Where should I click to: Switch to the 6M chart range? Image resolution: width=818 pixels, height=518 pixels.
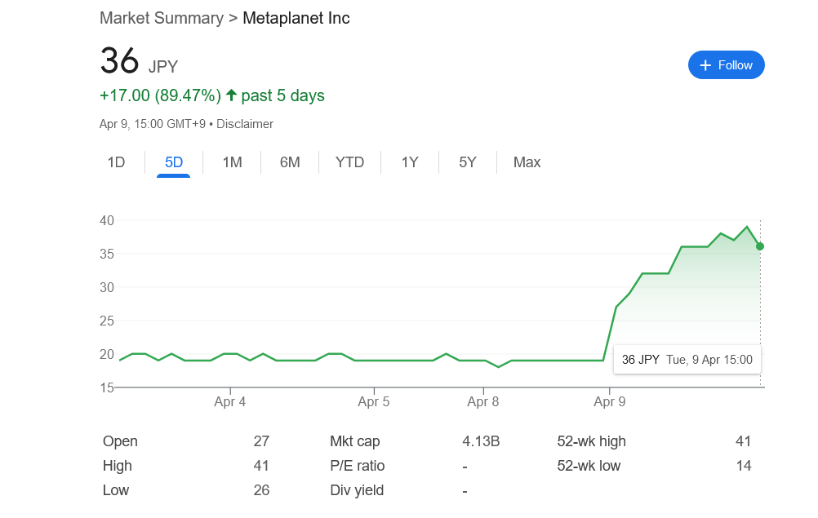coord(290,162)
